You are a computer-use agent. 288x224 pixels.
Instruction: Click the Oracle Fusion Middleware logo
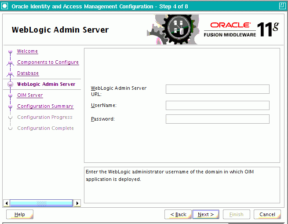click(241, 29)
